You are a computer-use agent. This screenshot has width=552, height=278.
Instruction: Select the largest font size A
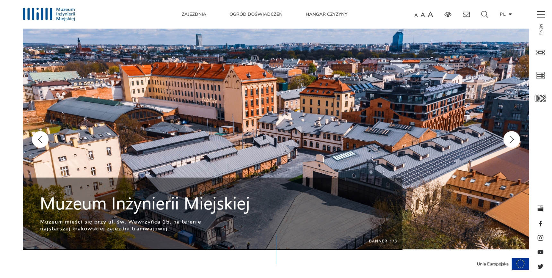[x=430, y=14]
